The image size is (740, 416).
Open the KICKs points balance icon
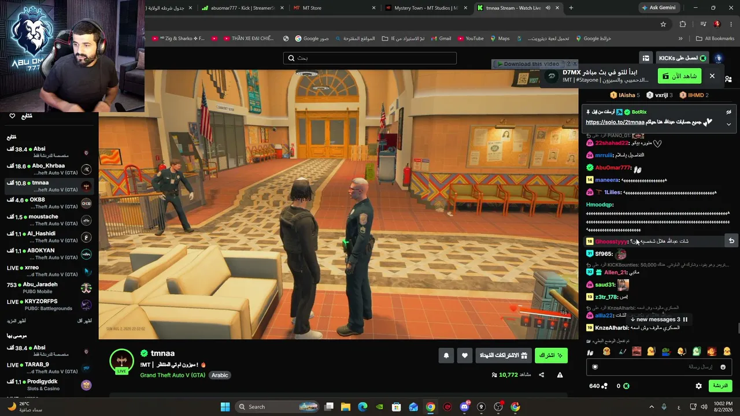tap(626, 386)
